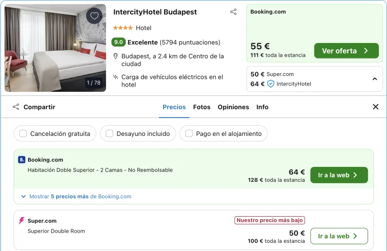
Task: Click 100 € toda la estancia text
Action: [276, 241]
